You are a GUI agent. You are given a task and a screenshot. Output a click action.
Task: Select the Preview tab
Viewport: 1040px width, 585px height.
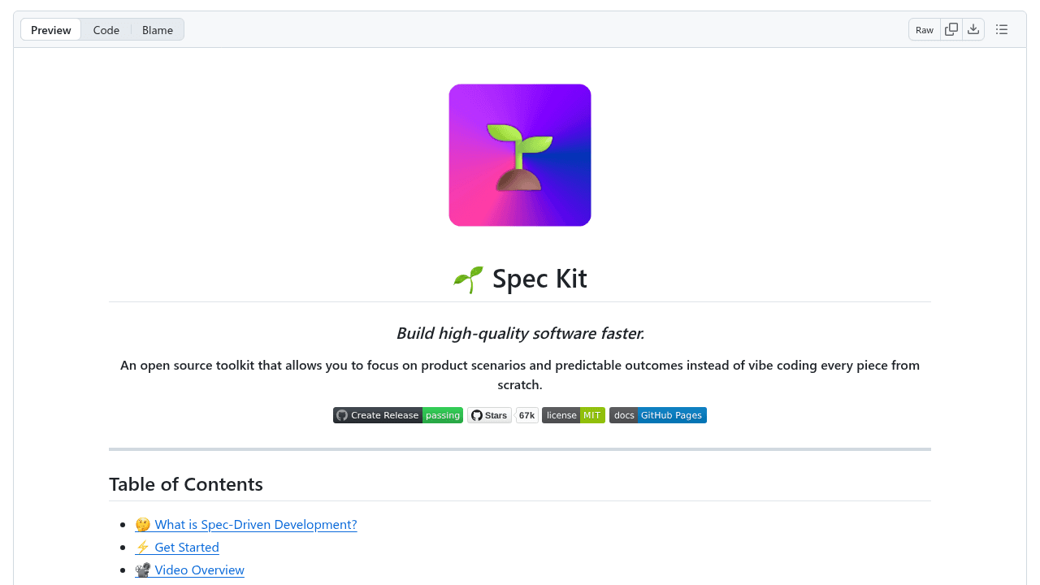pos(50,29)
